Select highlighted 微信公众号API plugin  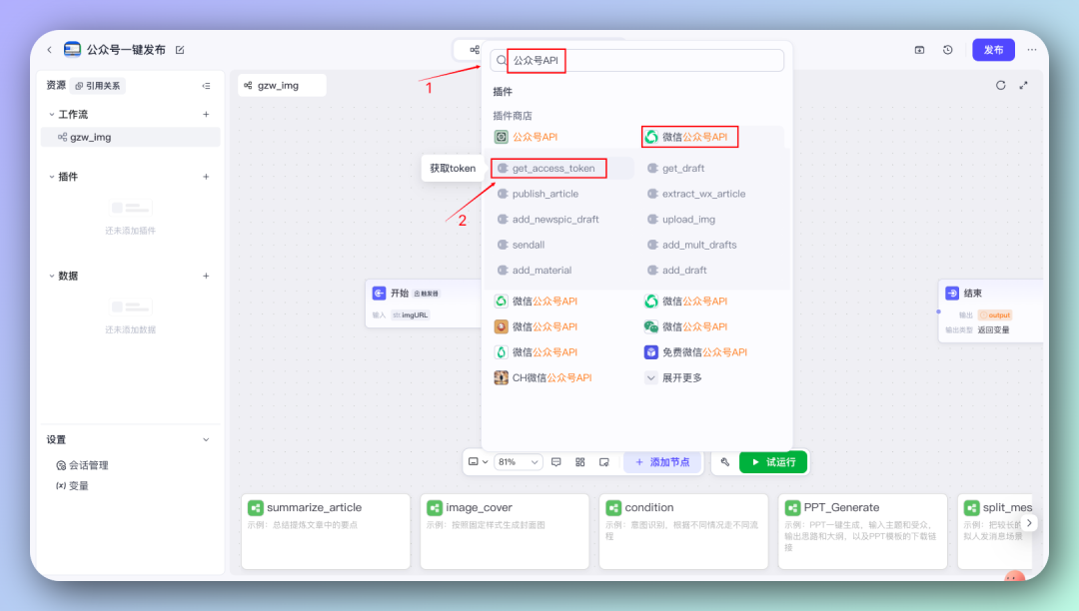click(x=689, y=137)
